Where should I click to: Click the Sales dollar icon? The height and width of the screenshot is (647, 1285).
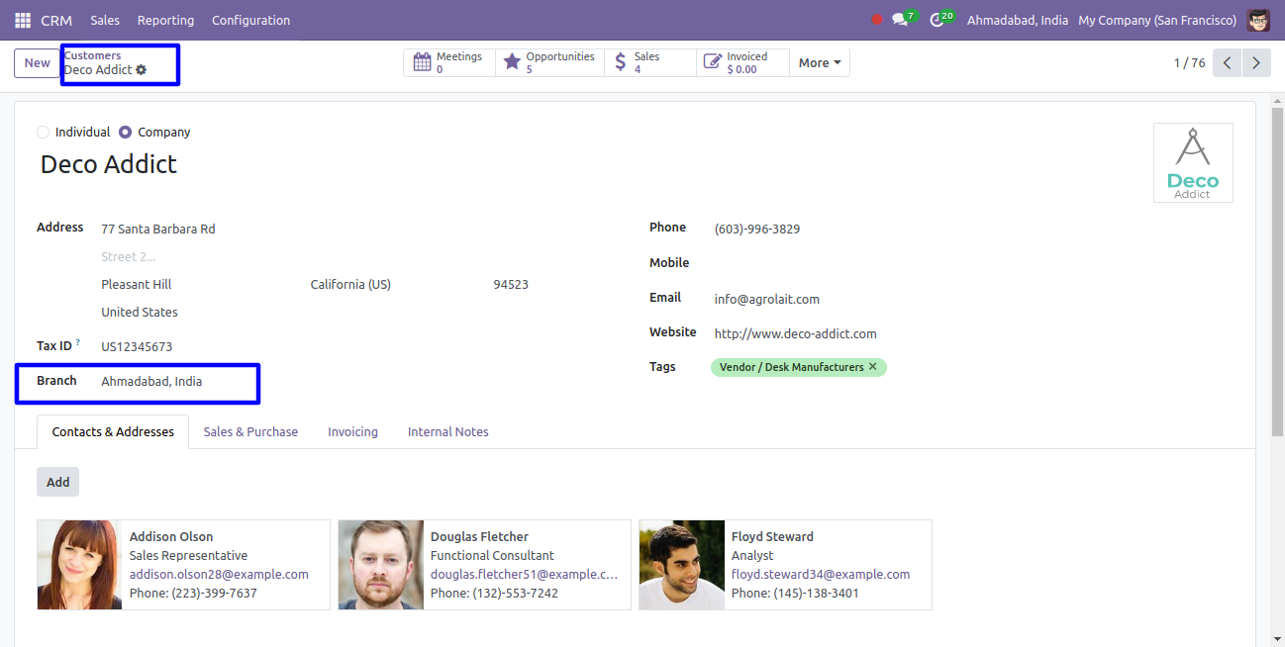click(x=621, y=62)
